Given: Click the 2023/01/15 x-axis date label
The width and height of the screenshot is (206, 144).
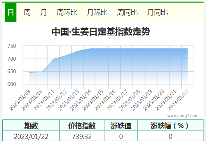Looking at the screenshot, I should [93, 100].
